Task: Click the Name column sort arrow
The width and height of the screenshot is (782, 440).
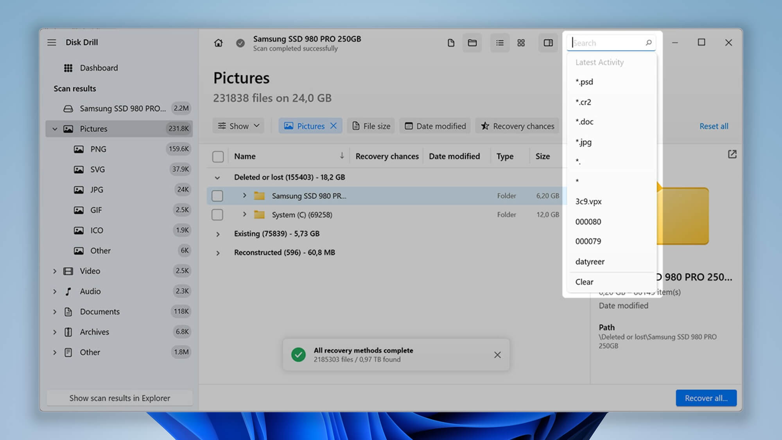Action: 342,156
